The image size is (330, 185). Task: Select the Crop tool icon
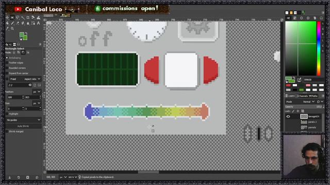click(x=28, y=17)
